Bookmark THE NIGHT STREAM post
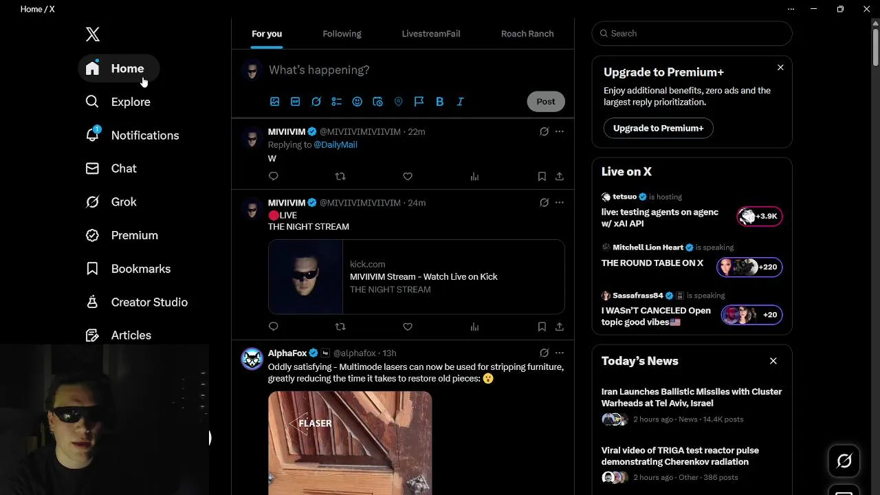The image size is (880, 495). pyautogui.click(x=542, y=327)
